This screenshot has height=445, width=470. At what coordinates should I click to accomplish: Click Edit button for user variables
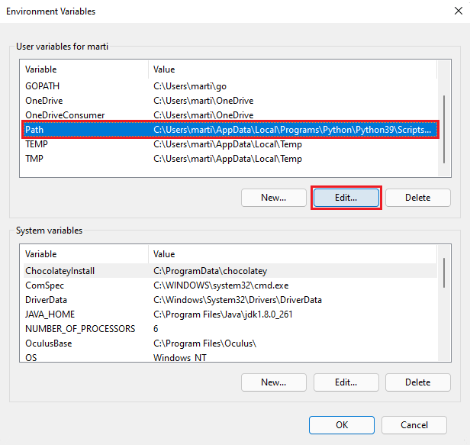pyautogui.click(x=346, y=198)
